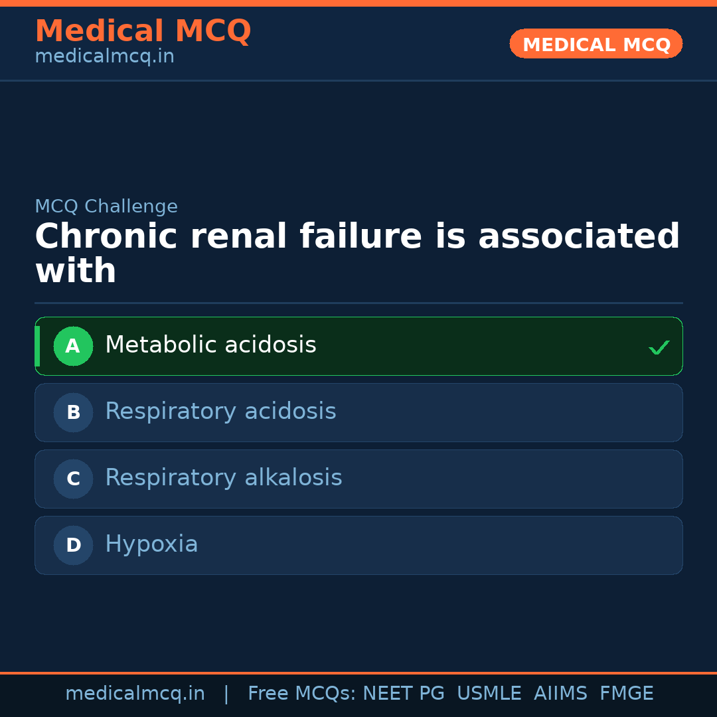Choose the Respiratory acidosis option
Screen dimensions: 717x717
pyautogui.click(x=220, y=412)
